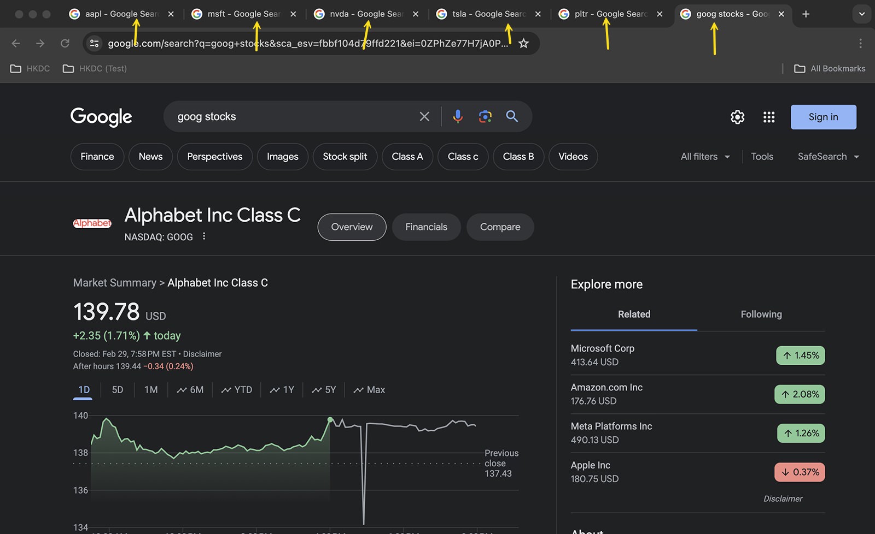Screen dimensions: 875x534
Task: Open Google quick settings gear
Action: [738, 117]
